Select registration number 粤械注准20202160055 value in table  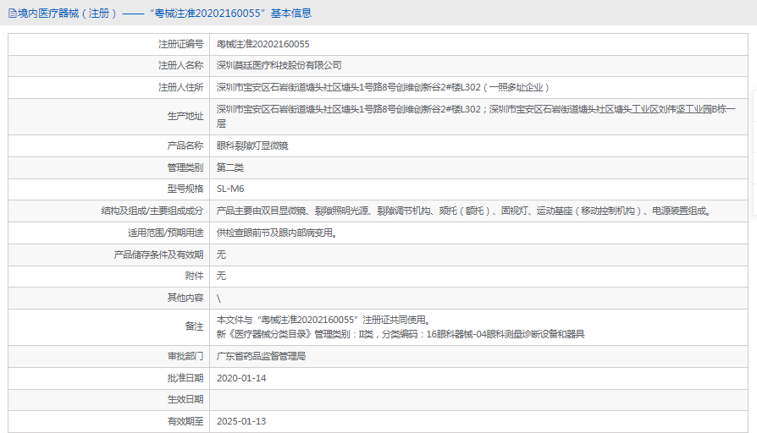tap(263, 44)
